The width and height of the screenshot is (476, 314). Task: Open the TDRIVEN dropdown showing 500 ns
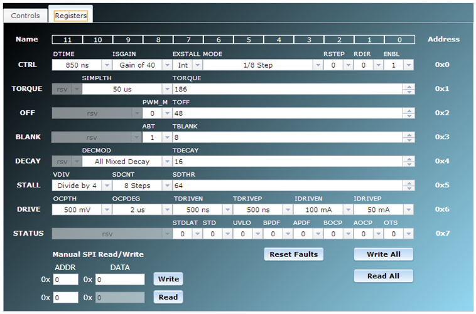pos(202,209)
